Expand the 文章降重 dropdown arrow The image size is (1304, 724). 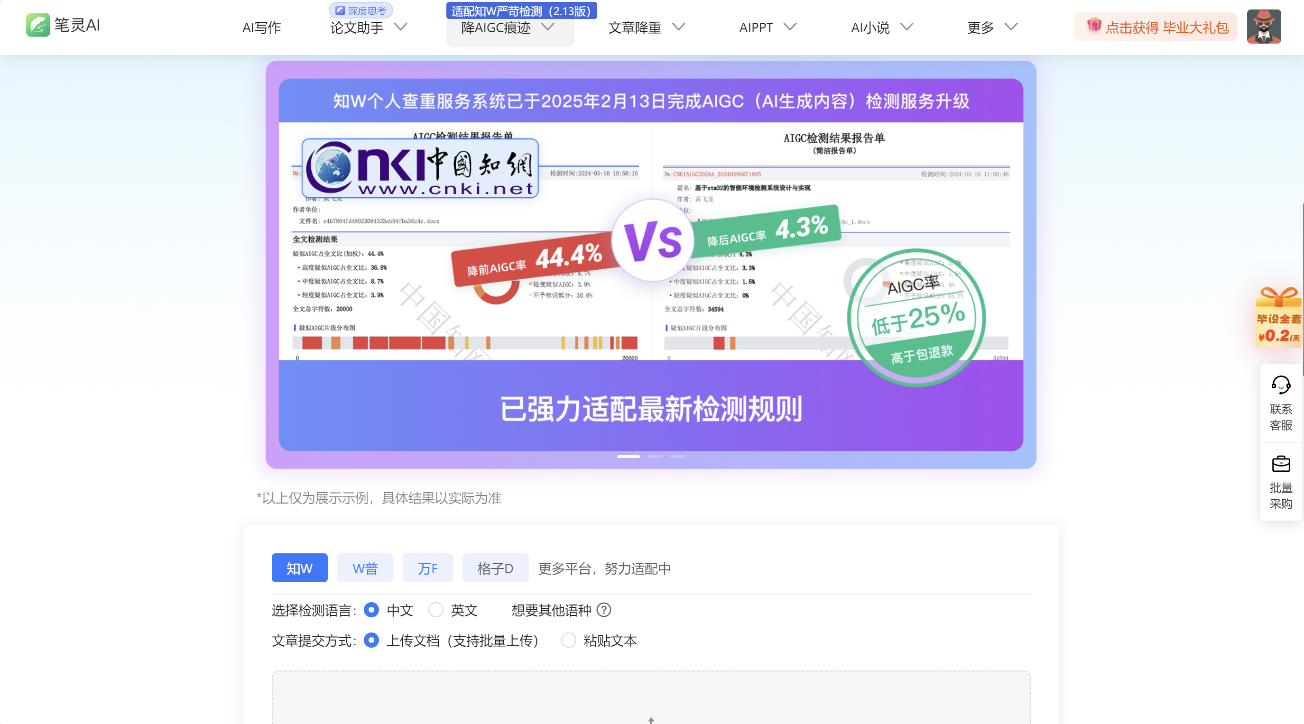tap(678, 27)
